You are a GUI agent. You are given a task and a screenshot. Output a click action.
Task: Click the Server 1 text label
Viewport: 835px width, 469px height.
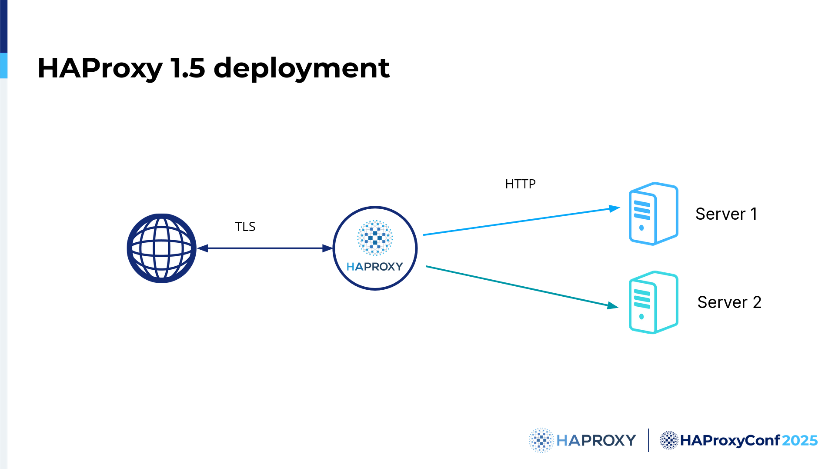[x=726, y=214]
